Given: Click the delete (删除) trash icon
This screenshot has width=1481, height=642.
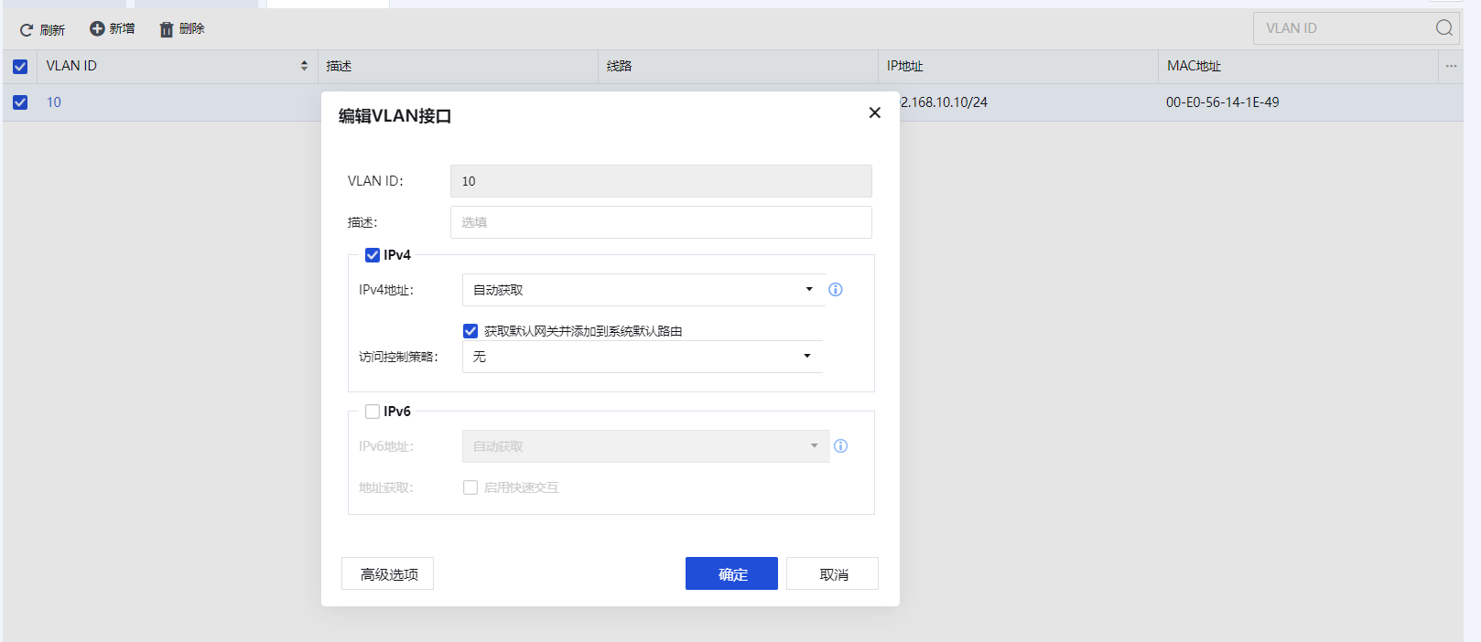Looking at the screenshot, I should pos(167,30).
